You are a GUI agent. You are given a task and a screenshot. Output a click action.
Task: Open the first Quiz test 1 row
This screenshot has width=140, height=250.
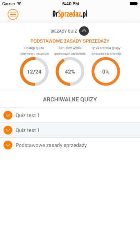pos(70,115)
